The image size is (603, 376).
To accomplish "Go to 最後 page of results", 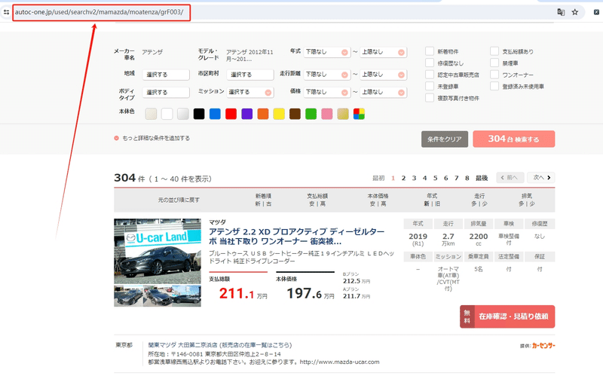I will tap(482, 178).
